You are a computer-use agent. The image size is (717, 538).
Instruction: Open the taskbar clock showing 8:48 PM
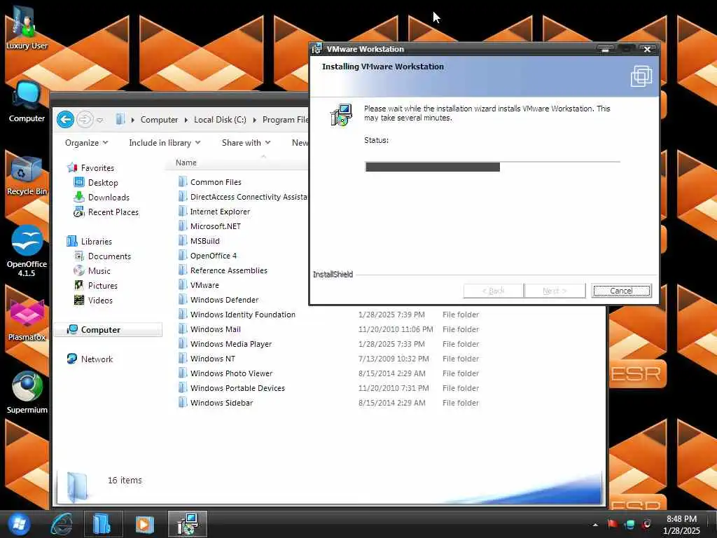(681, 525)
